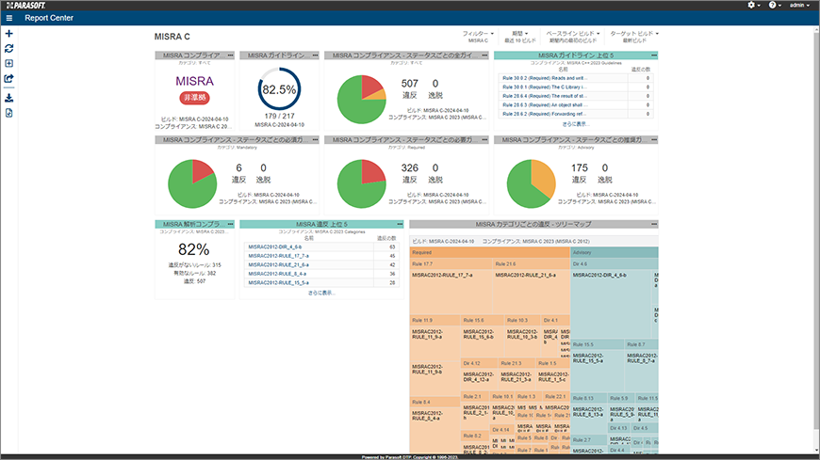Open Rule 30.0.1 (Required) The C Library link
The width and height of the screenshot is (820, 460).
[545, 87]
